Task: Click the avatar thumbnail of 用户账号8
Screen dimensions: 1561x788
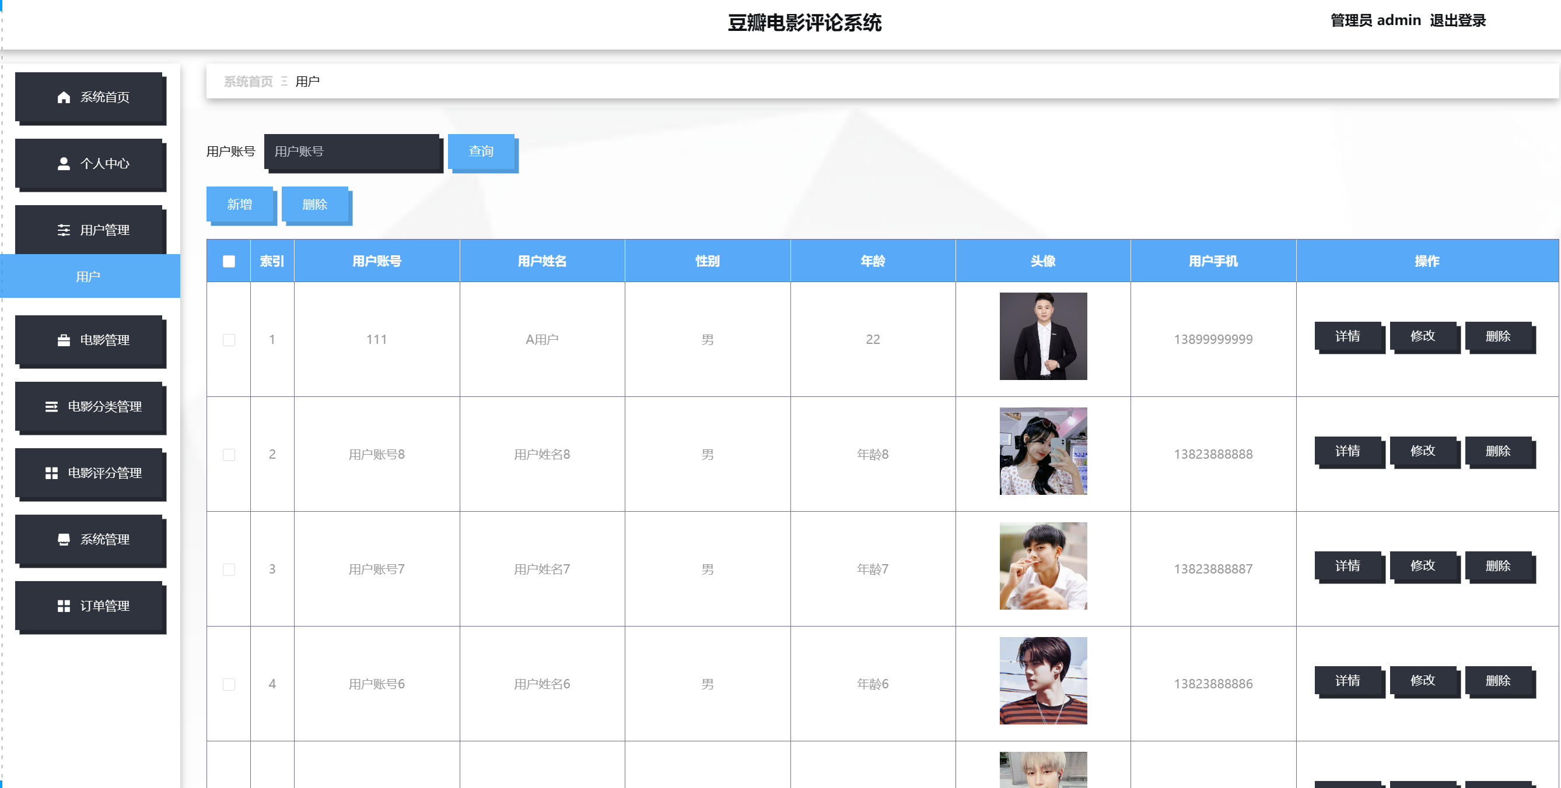Action: [1042, 451]
